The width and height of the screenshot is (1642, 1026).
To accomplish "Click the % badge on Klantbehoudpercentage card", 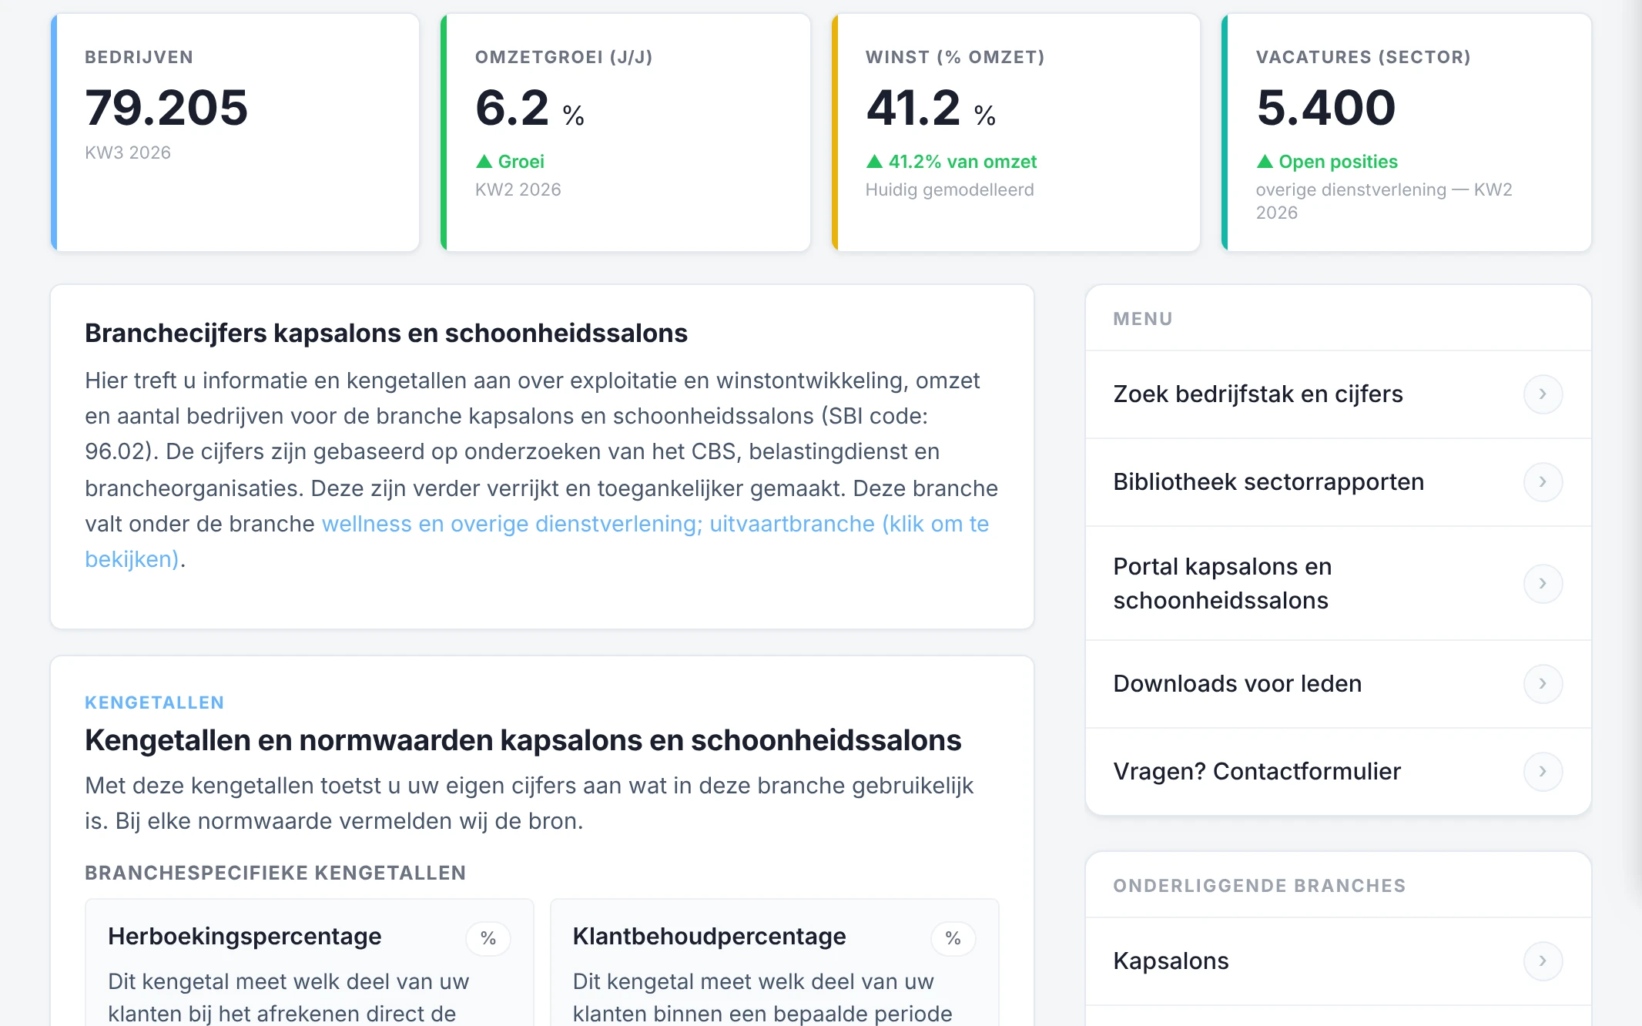I will coord(953,938).
